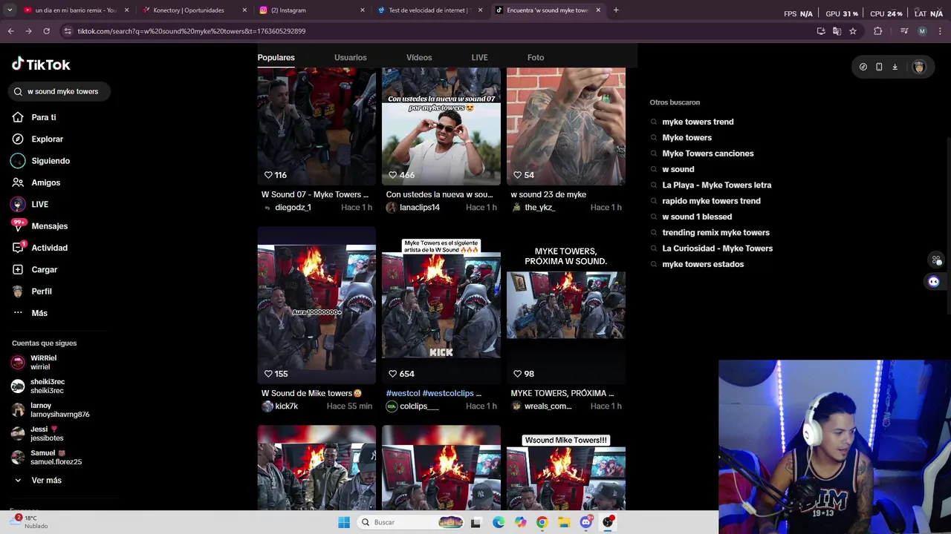951x534 pixels.
Task: Open File Explorer from the taskbar
Action: coord(564,522)
